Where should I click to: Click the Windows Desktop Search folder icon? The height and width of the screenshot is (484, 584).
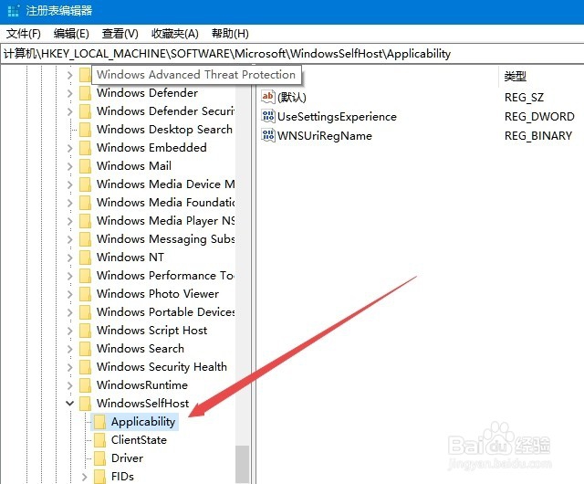click(x=85, y=130)
